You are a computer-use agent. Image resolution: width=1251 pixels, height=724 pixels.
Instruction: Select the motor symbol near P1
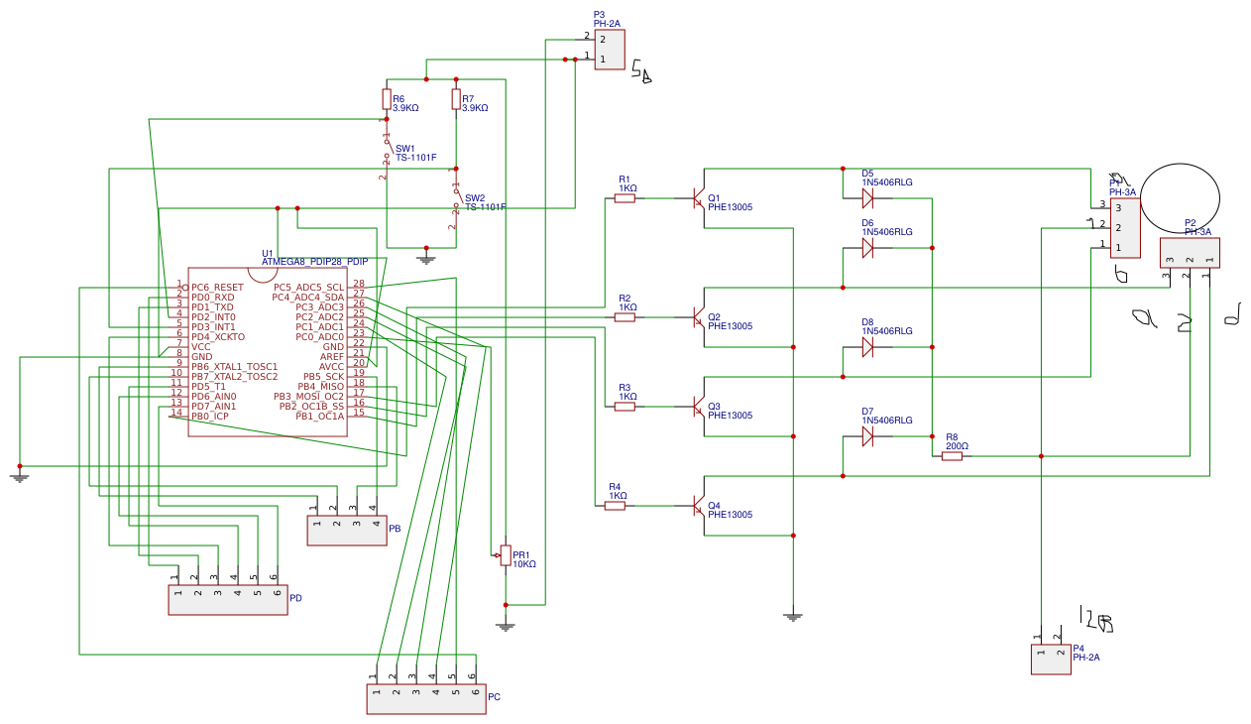click(1179, 198)
